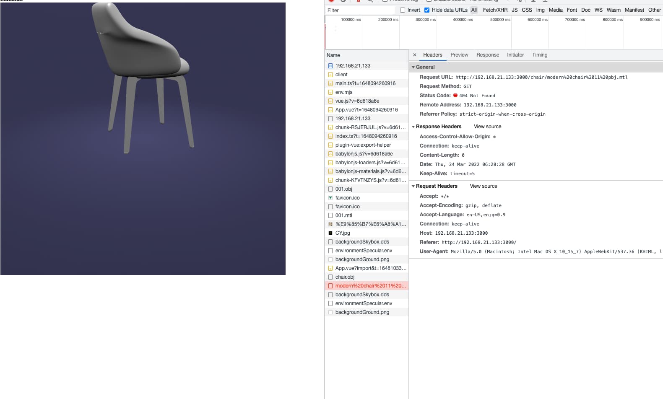Click the icon next to babylonjs-loaders.js
This screenshot has width=663, height=399.
tap(330, 163)
